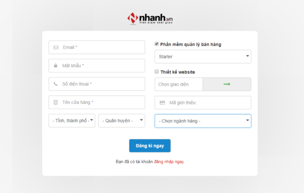The image size is (304, 193).
Task: Open the Starter plan dropdown
Action: 203,57
